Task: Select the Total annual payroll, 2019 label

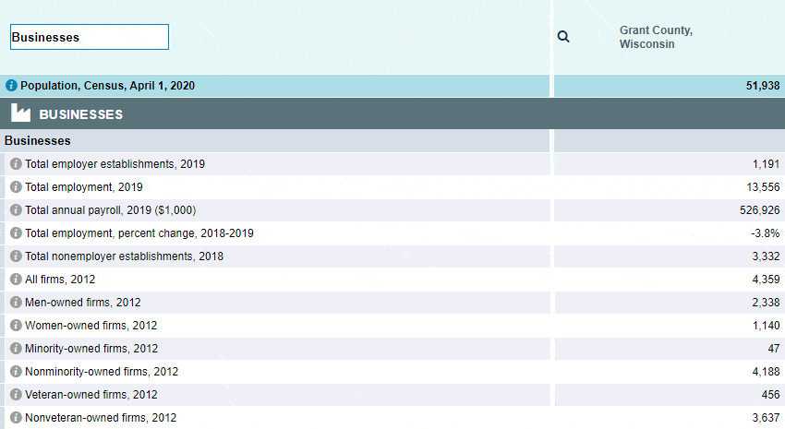Action: click(x=110, y=210)
